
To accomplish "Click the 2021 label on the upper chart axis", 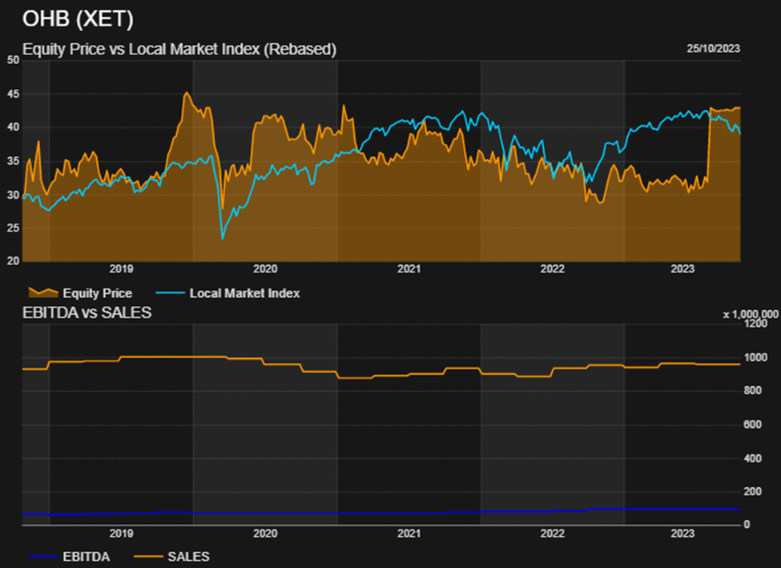I will [409, 269].
